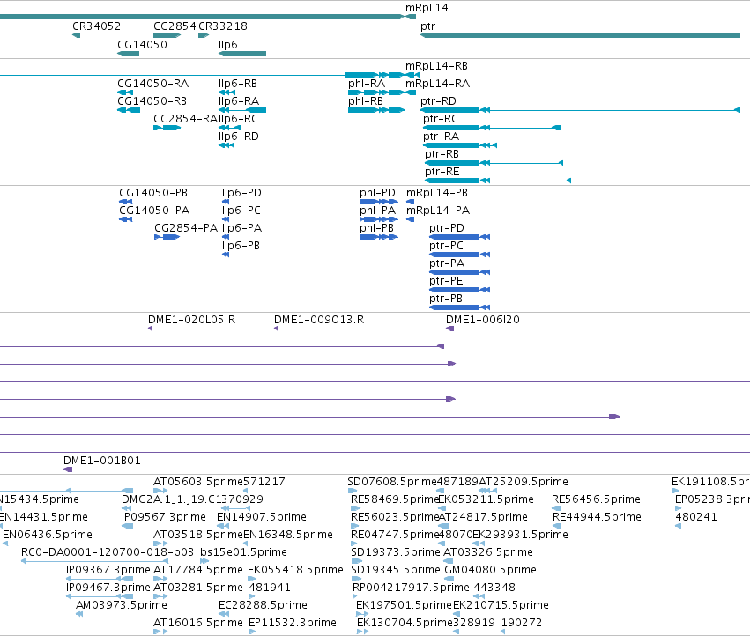
Task: Click the Ilp6-RA transcript label
Action: [239, 101]
